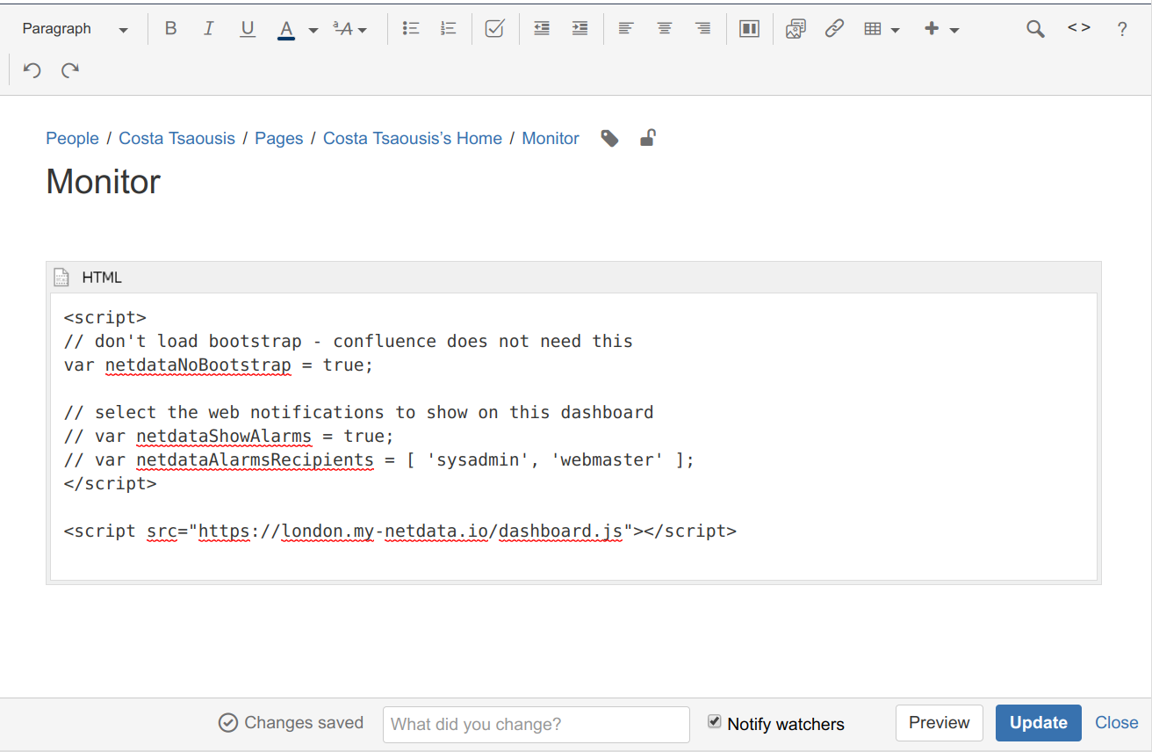Click the Update button
The width and height of the screenshot is (1152, 752).
[x=1039, y=723]
